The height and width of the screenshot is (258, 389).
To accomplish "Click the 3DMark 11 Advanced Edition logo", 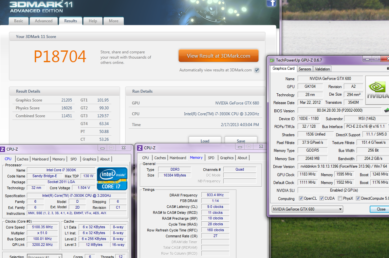I will (41, 7).
